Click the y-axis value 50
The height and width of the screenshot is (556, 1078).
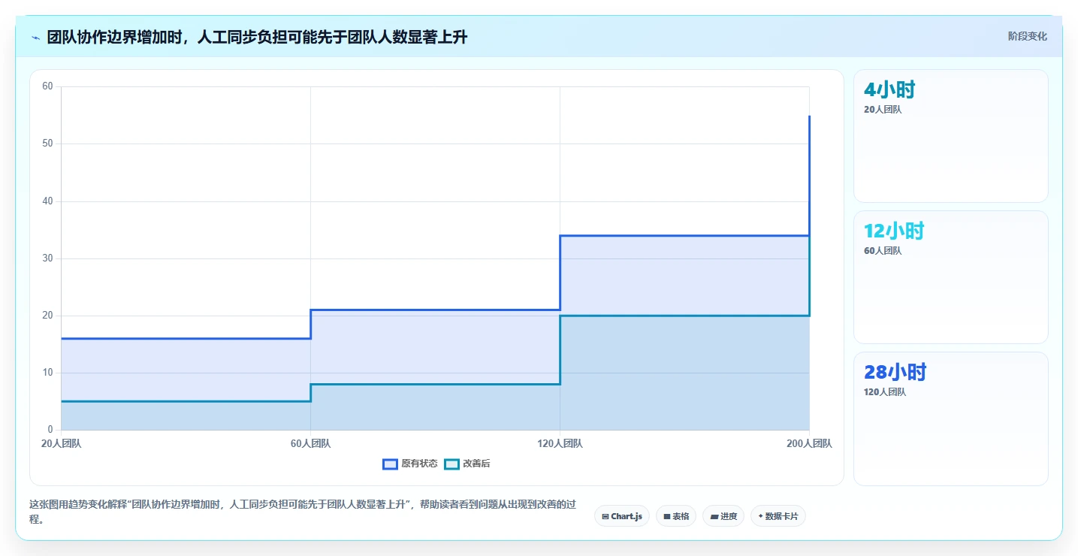47,144
